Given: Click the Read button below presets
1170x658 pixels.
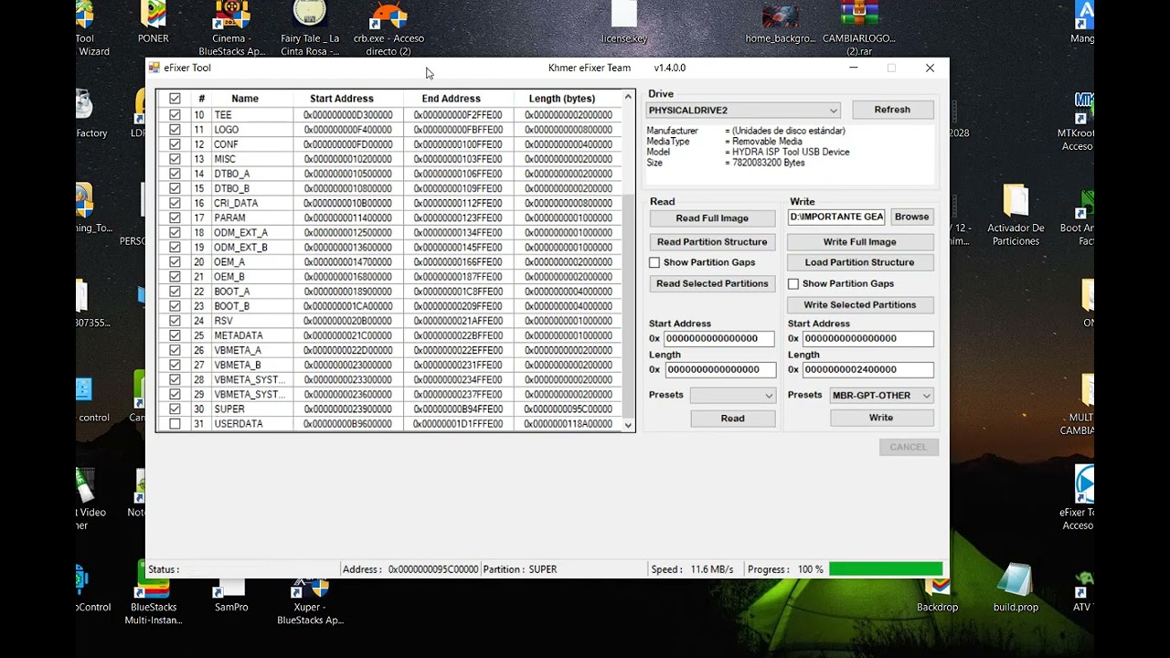Looking at the screenshot, I should tap(733, 419).
